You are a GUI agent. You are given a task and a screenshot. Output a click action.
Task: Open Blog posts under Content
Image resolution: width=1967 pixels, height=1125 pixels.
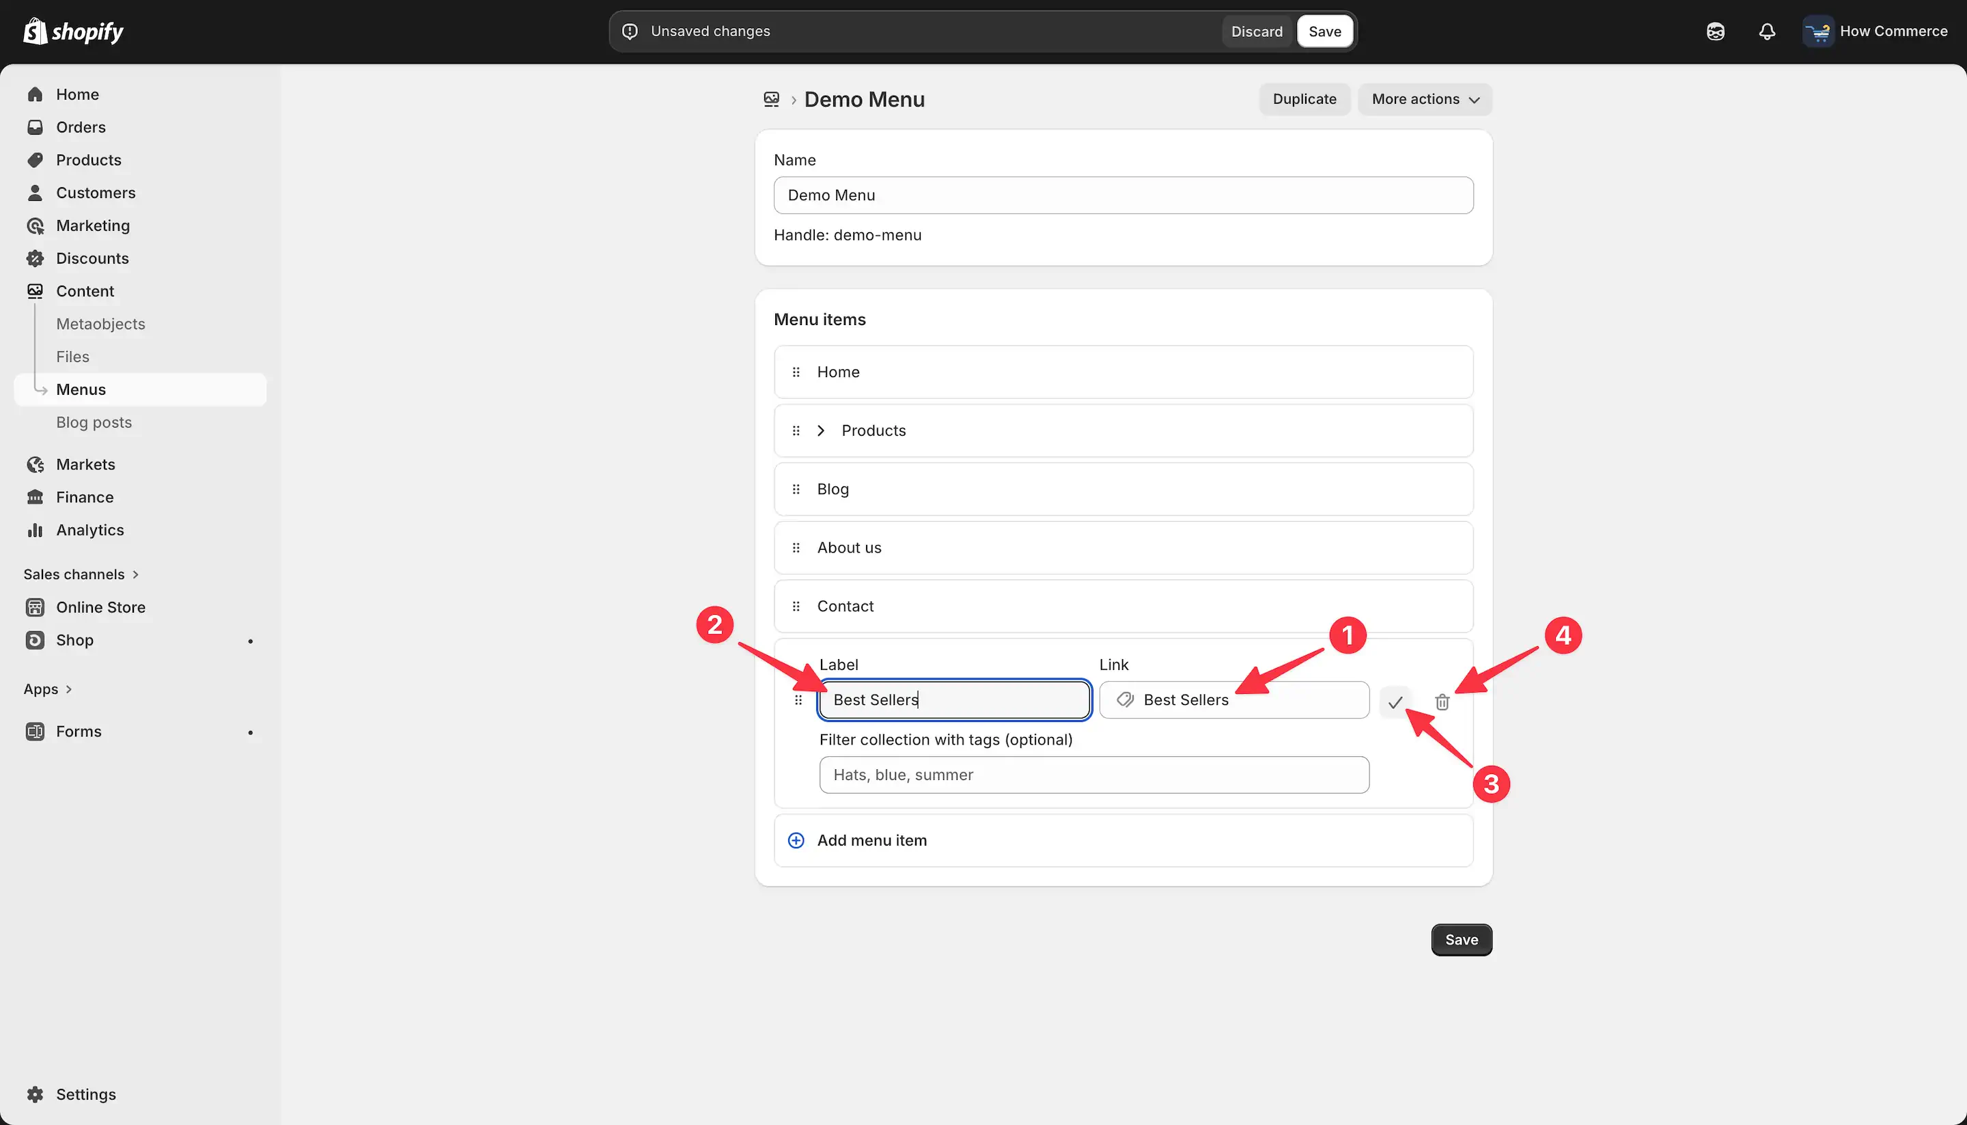point(94,423)
